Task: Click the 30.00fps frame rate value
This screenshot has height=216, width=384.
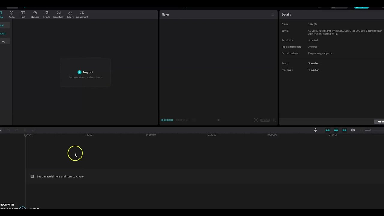Action: tap(313, 47)
